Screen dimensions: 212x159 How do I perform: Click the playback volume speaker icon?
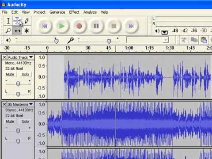click(x=8, y=40)
